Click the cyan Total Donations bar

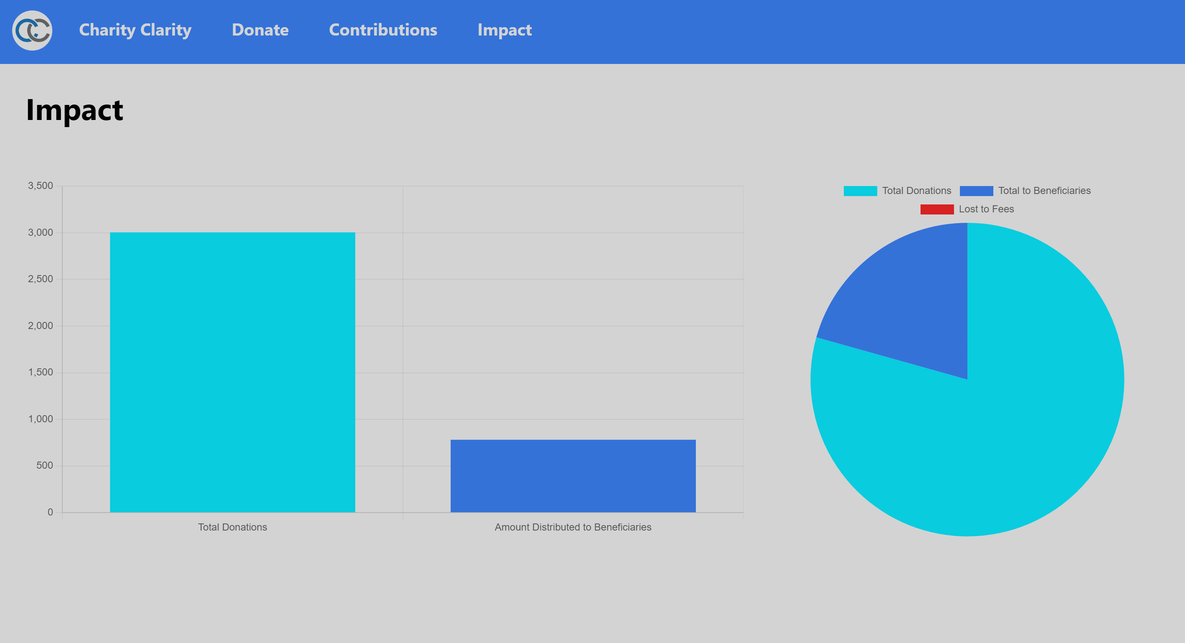(x=232, y=372)
